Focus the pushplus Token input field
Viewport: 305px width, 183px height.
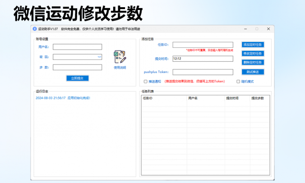point(203,72)
